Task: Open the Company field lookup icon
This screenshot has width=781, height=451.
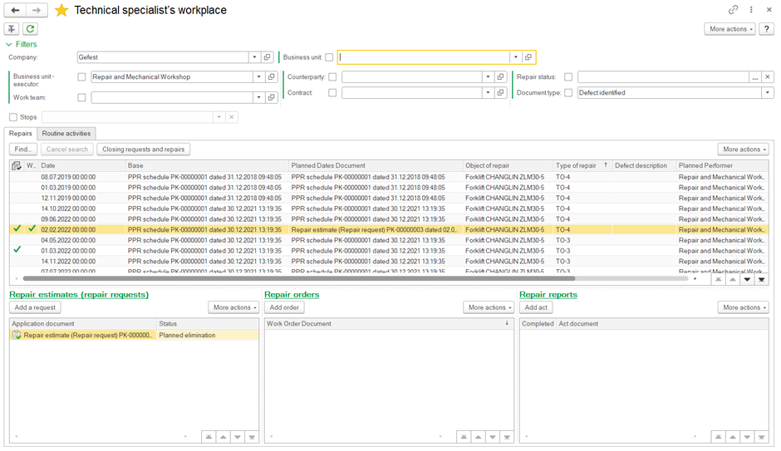Action: point(268,57)
